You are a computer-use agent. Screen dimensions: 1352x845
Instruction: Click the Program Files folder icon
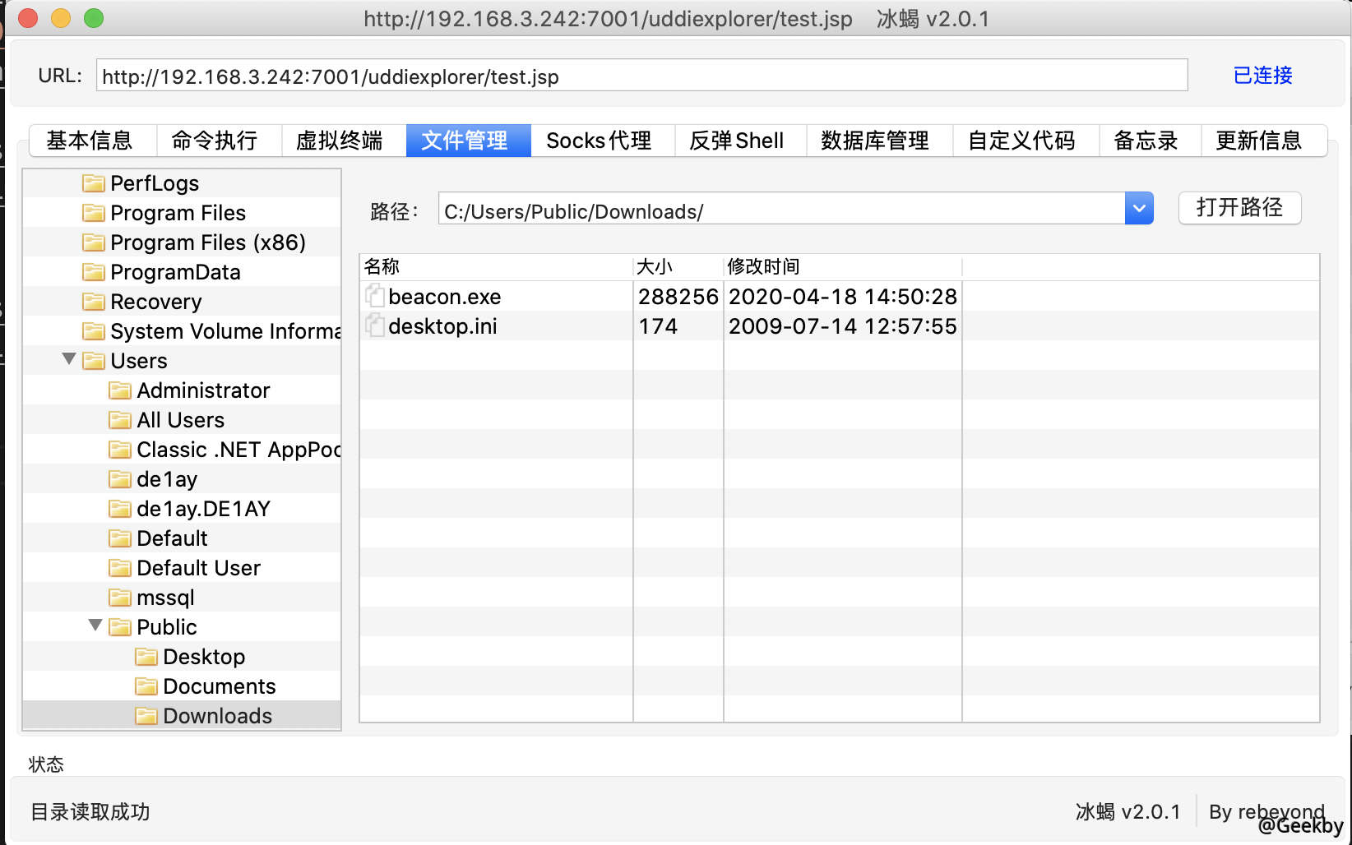pos(93,212)
